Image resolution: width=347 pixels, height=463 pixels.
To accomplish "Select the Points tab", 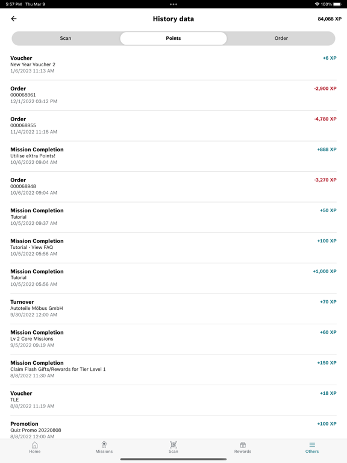I will point(173,39).
